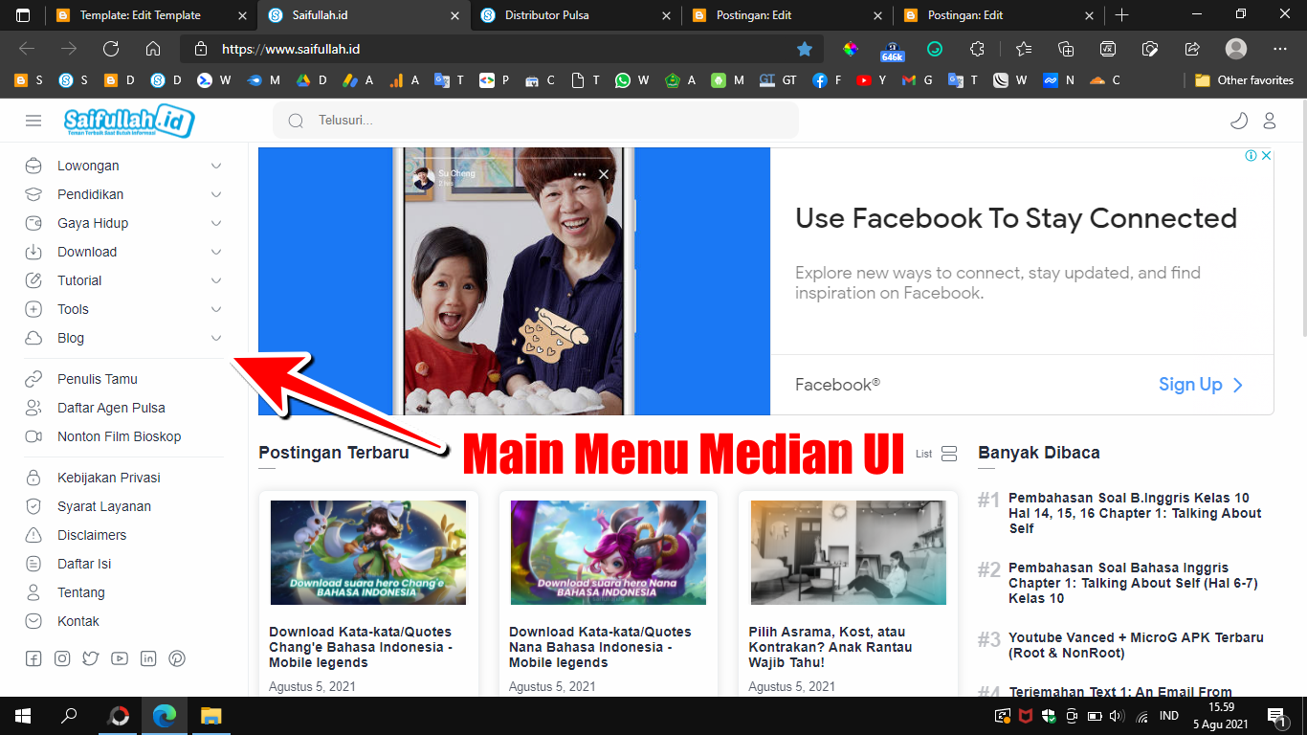The height and width of the screenshot is (735, 1307).
Task: Click the Kontak envelope icon
Action: [33, 621]
